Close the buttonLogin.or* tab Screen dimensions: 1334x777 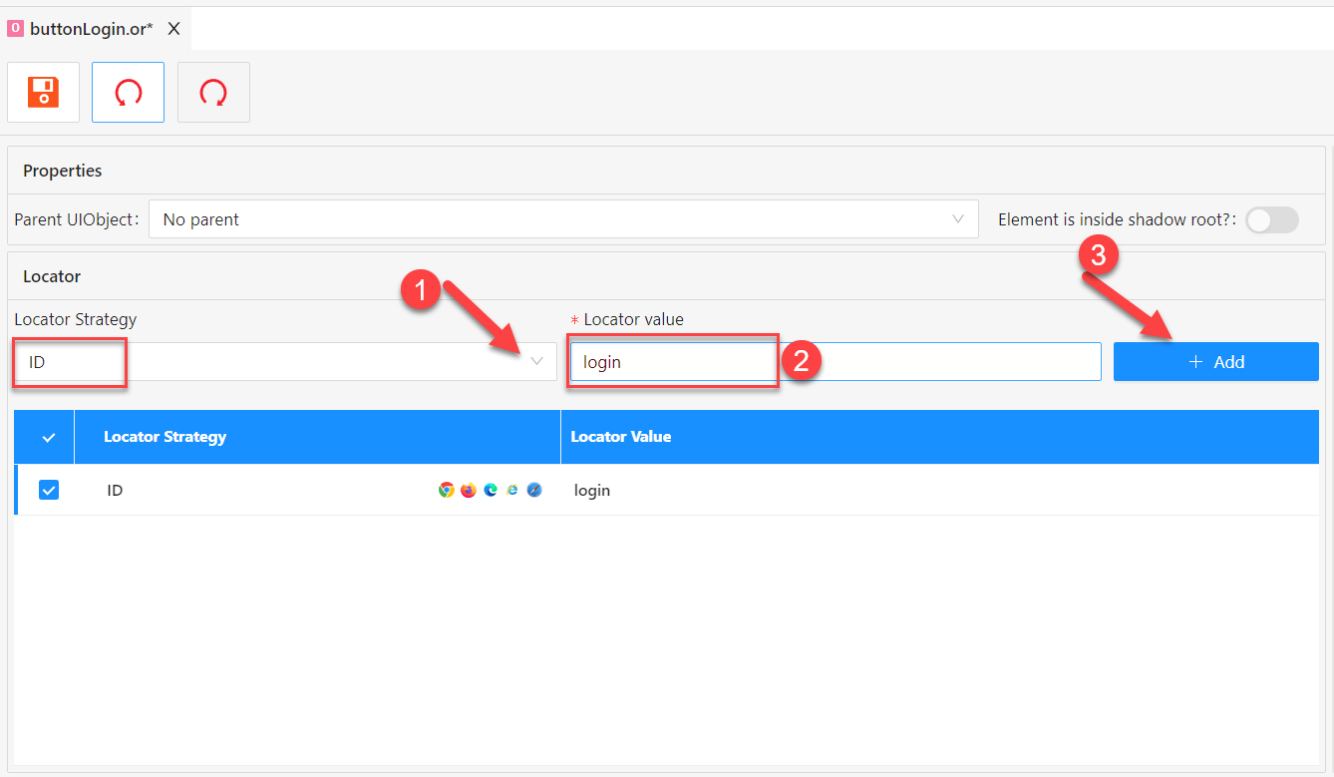[x=173, y=29]
